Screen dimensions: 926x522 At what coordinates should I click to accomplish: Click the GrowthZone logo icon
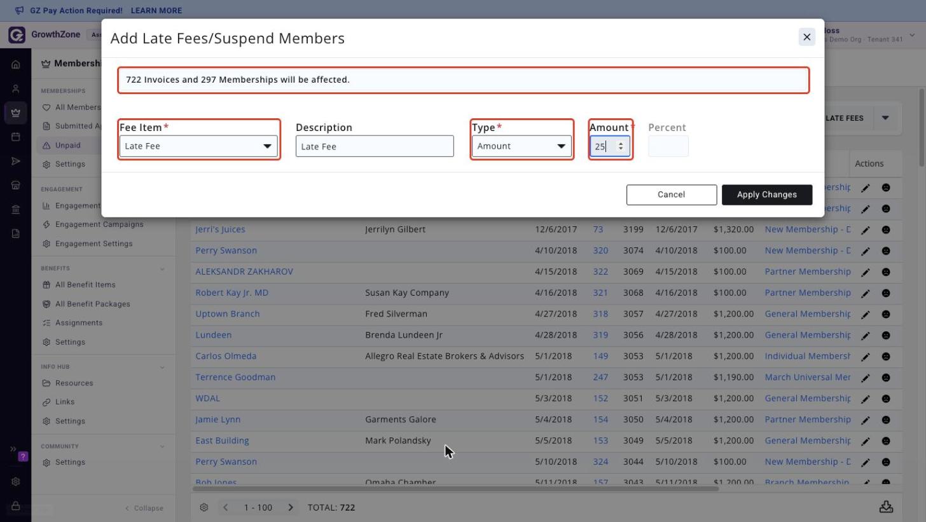tap(17, 34)
